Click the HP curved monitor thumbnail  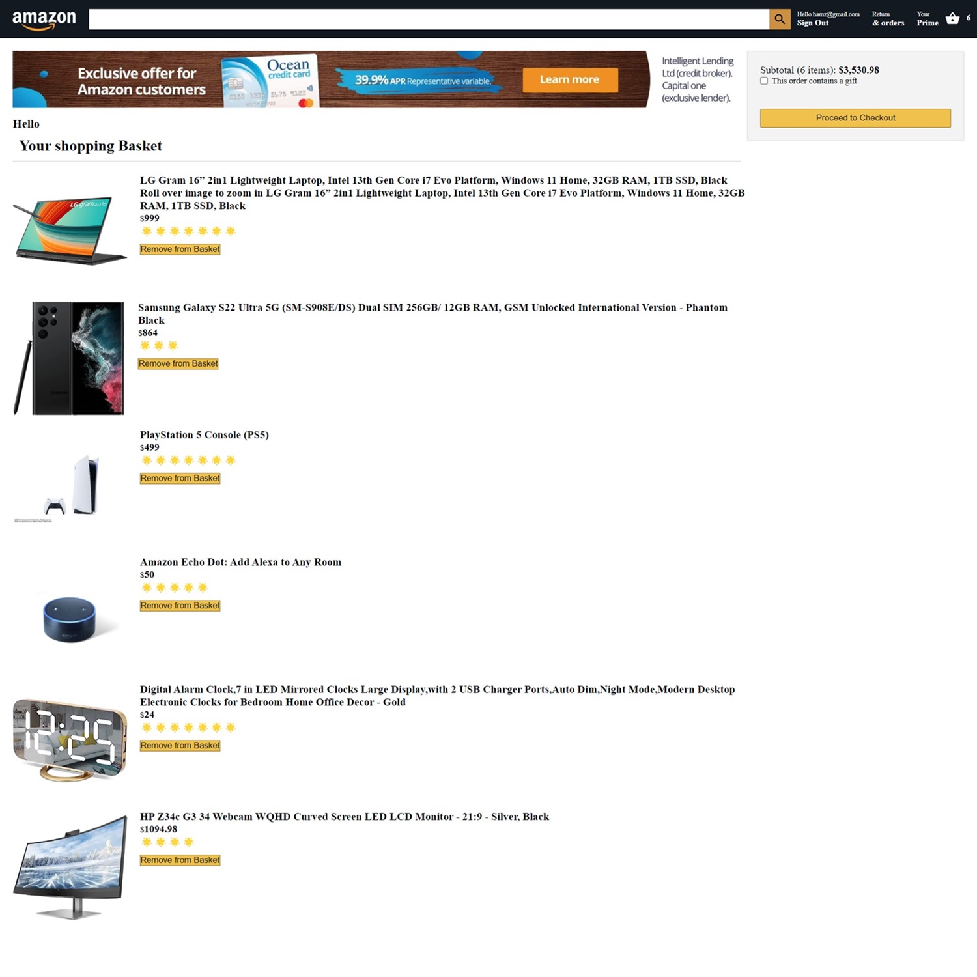pyautogui.click(x=70, y=867)
